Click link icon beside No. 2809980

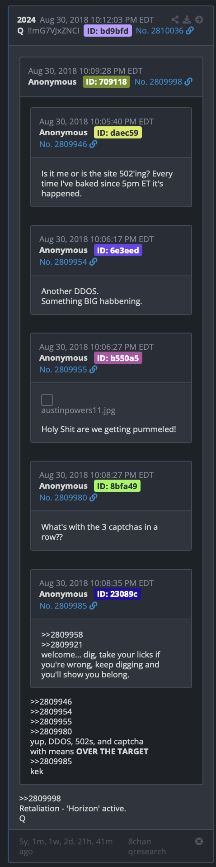click(x=93, y=497)
